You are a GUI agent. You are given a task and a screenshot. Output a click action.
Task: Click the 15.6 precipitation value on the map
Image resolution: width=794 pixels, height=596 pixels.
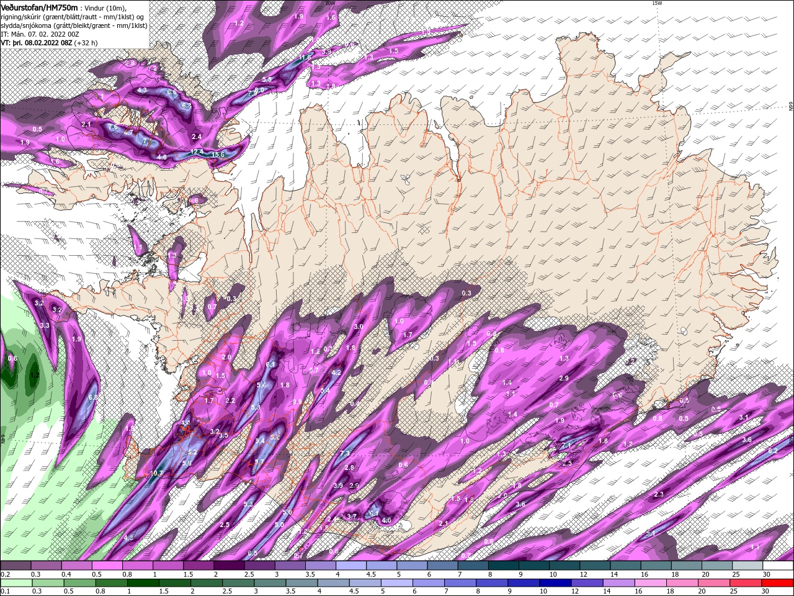[x=218, y=154]
